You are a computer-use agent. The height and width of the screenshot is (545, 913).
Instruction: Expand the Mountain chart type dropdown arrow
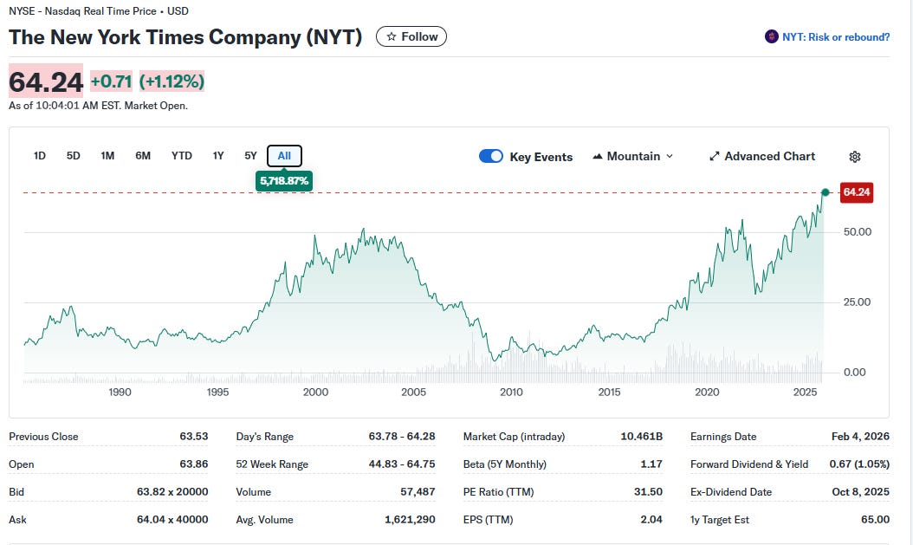click(x=670, y=156)
